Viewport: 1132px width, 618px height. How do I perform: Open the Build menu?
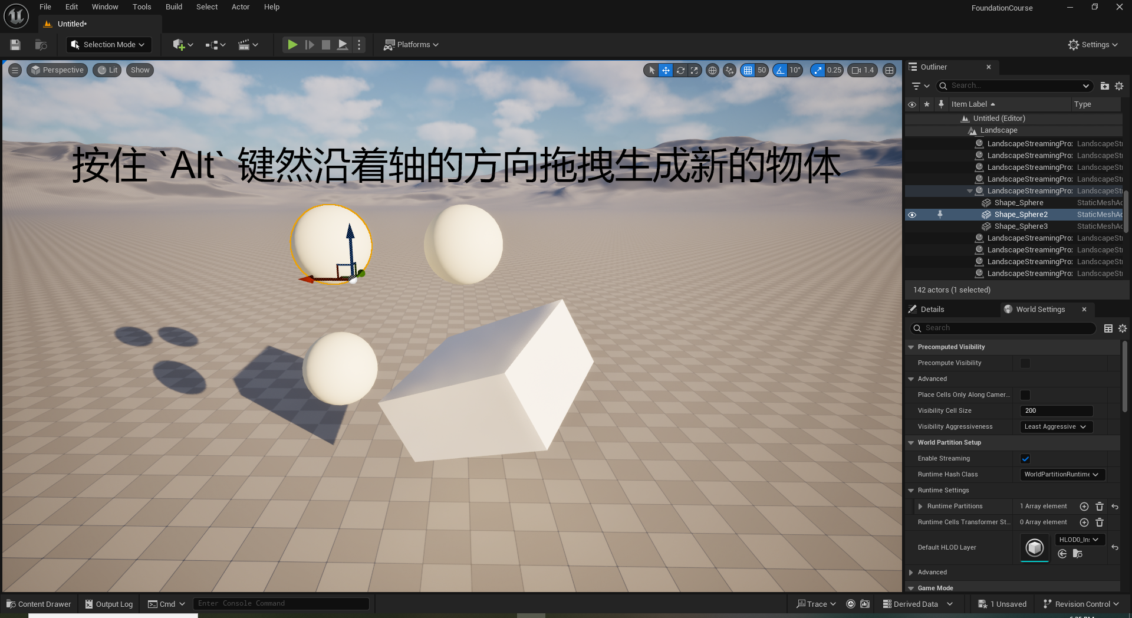174,7
